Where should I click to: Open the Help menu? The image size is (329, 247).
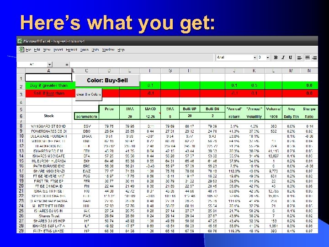point(121,50)
